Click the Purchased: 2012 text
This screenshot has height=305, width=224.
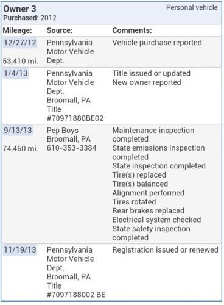(x=30, y=18)
